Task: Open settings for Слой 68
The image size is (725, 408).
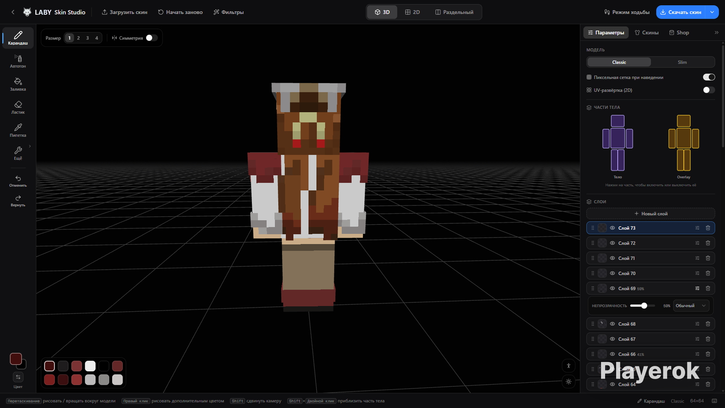Action: pyautogui.click(x=697, y=324)
